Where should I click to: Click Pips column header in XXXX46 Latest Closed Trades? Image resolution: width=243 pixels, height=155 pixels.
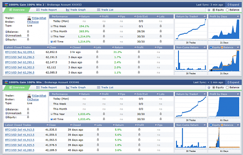[x=159, y=125]
